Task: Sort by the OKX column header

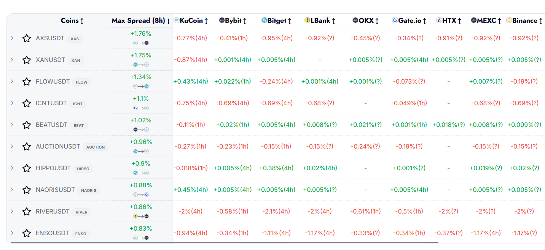Action: click(366, 21)
